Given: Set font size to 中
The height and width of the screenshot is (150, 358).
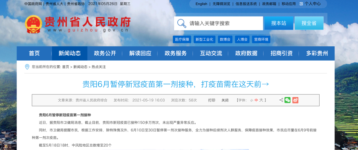Looking at the screenshot, I should click(256, 100).
